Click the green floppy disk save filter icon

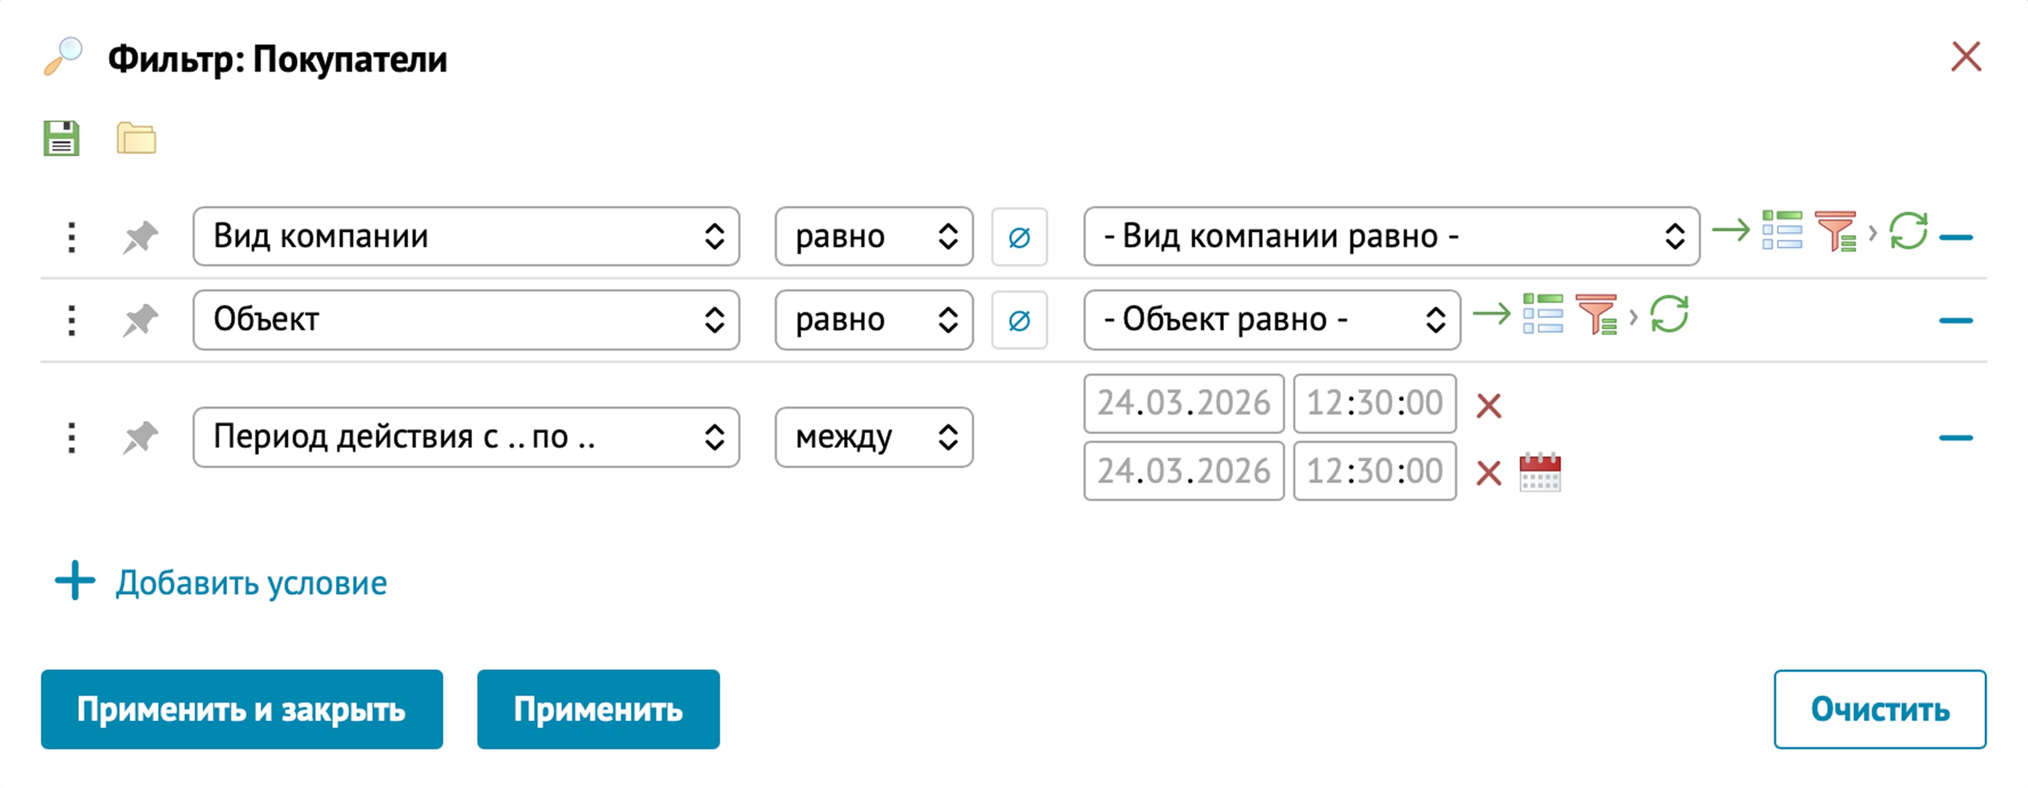coord(62,138)
